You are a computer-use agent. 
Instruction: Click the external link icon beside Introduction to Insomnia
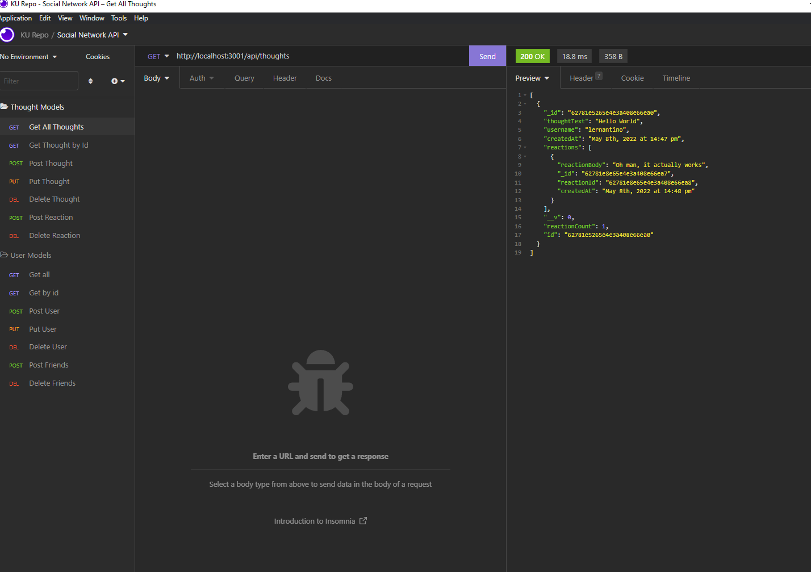click(364, 520)
